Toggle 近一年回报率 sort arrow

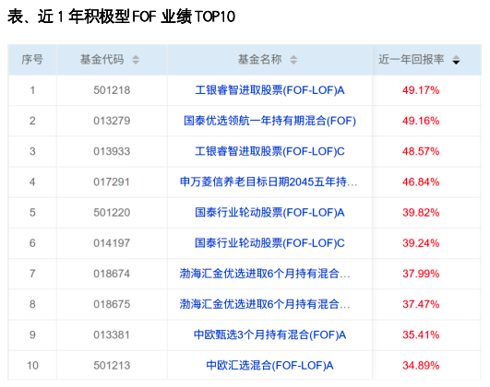456,60
